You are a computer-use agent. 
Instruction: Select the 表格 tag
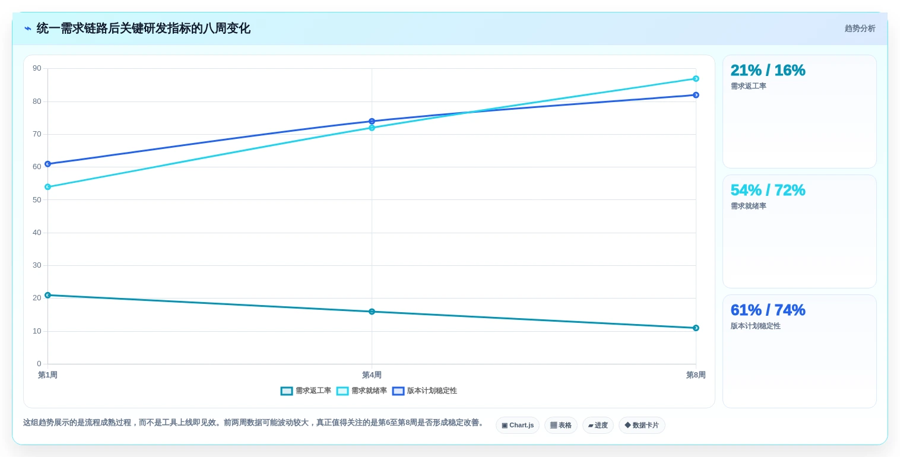point(561,426)
